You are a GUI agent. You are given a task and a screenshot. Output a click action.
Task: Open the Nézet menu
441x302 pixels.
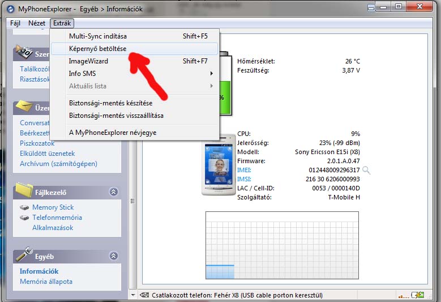pyautogui.click(x=37, y=23)
